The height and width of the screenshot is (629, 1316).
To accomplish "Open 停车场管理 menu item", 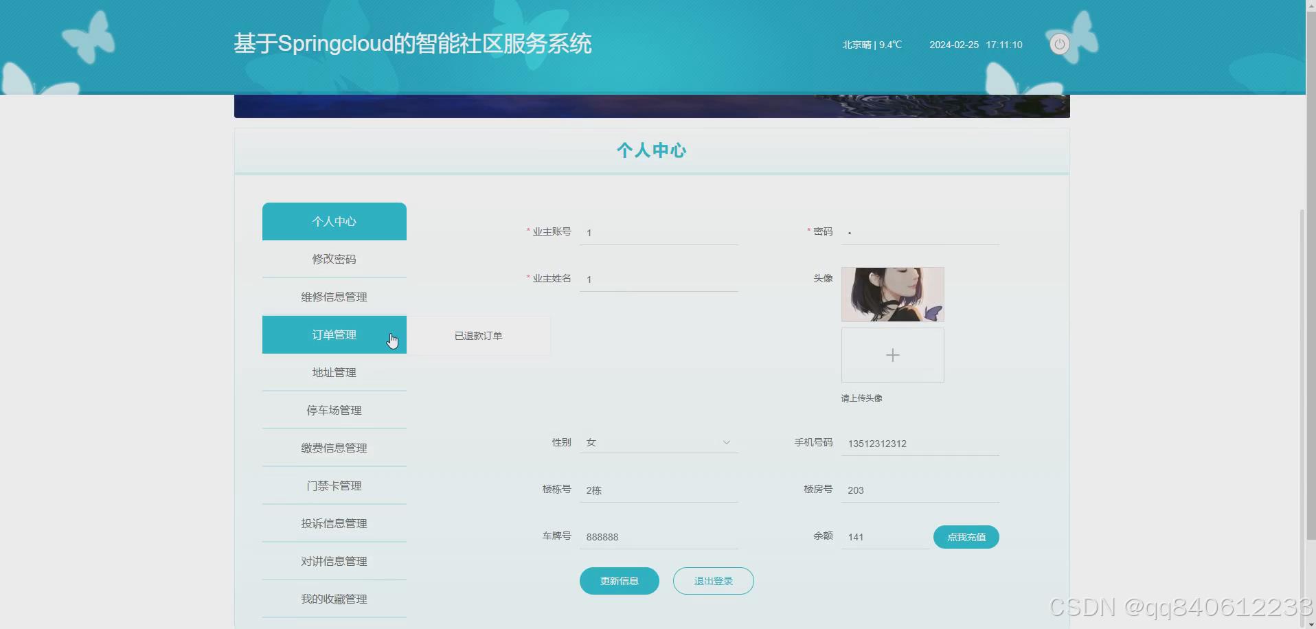I will [334, 410].
